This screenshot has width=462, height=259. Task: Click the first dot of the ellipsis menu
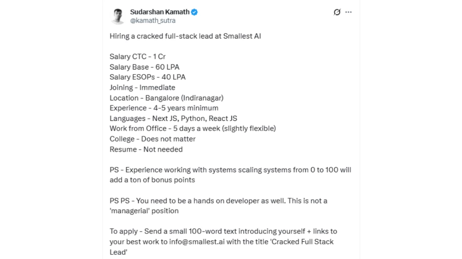tap(346, 12)
